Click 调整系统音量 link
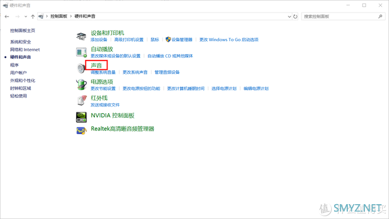Viewport: 389px width, 219px height. [x=103, y=73]
